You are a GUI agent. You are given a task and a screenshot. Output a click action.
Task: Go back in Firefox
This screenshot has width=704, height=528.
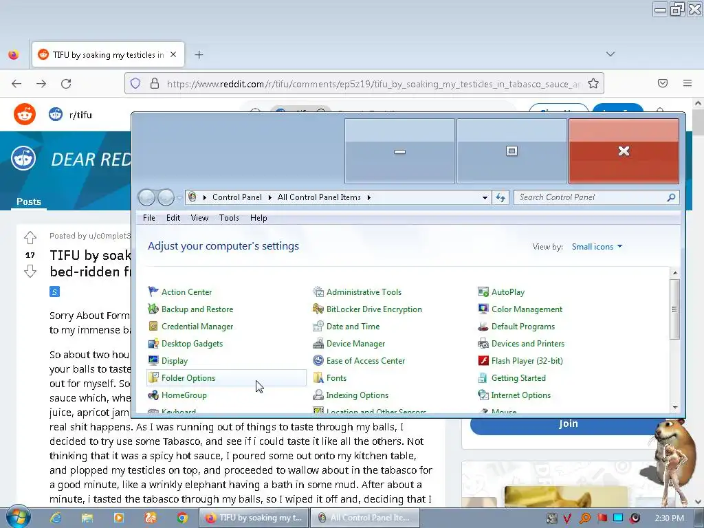tap(16, 83)
